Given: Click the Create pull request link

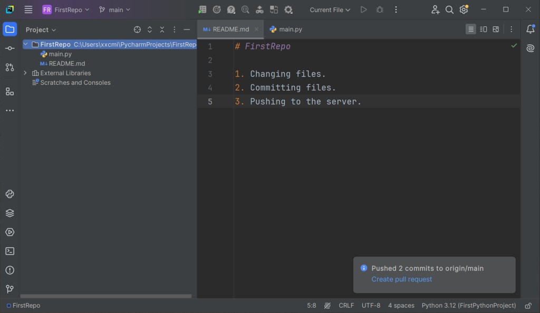Looking at the screenshot, I should coord(401,279).
